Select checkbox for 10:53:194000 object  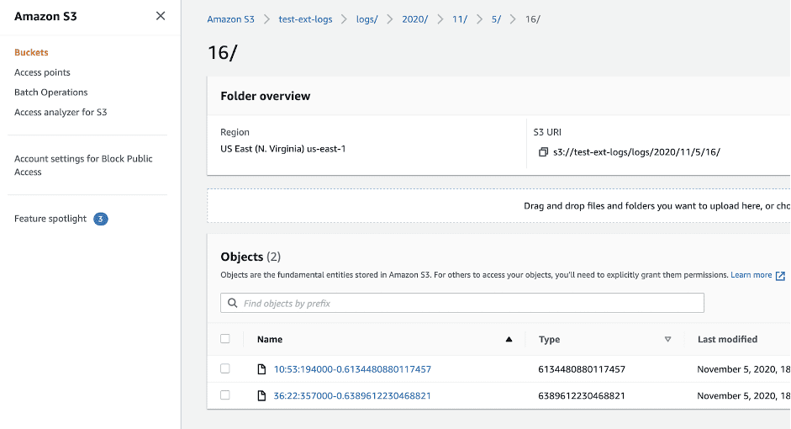225,368
